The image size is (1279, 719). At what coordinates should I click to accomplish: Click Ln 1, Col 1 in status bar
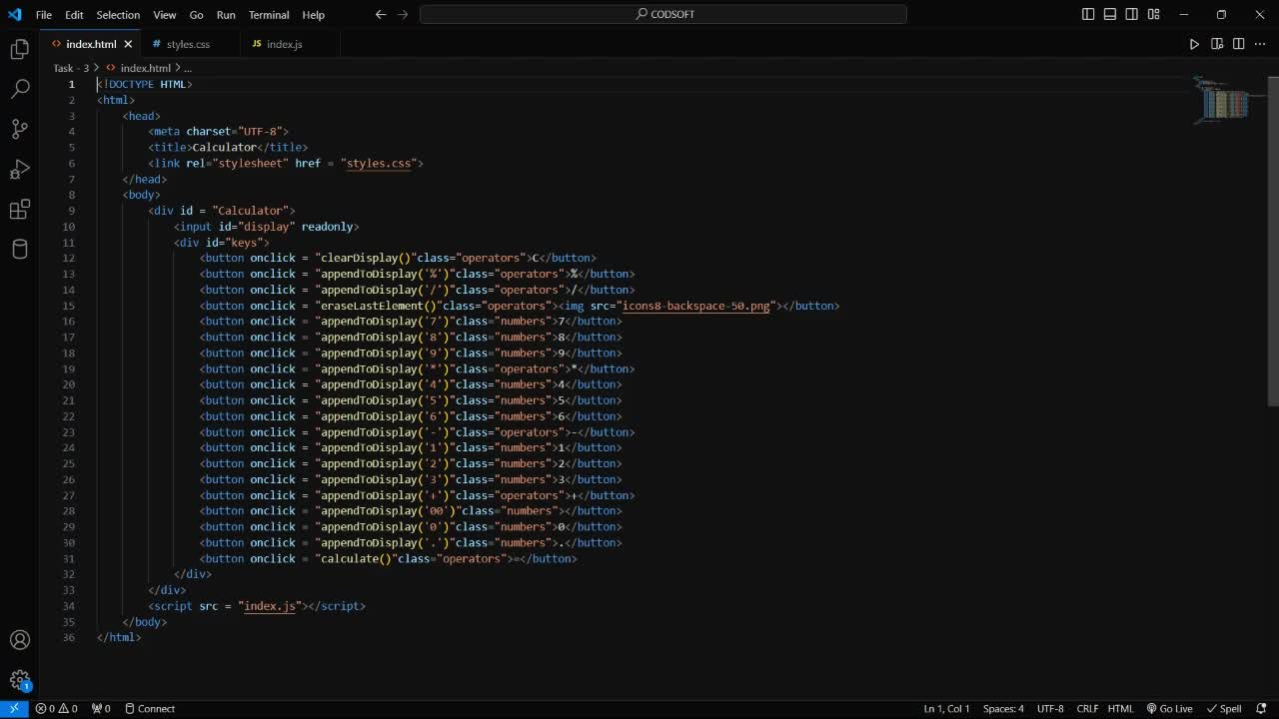coord(946,709)
